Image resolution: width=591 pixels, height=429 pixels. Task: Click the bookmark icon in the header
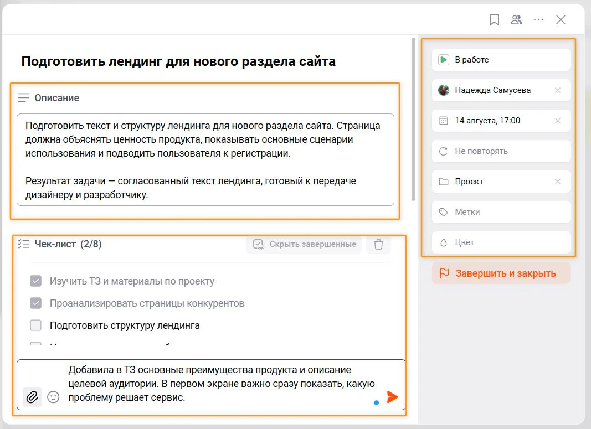coord(494,19)
